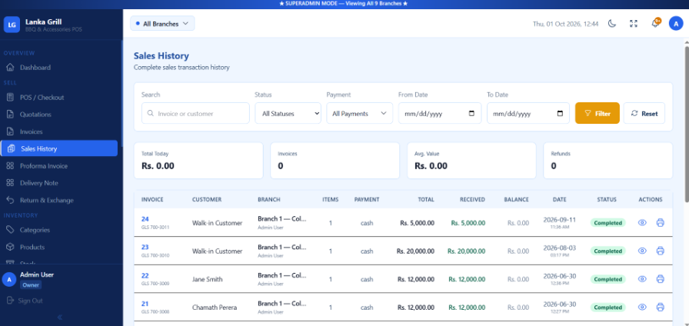Screen dimensions: 689x326
Task: View invoice 24 details eye icon
Action: pos(642,223)
